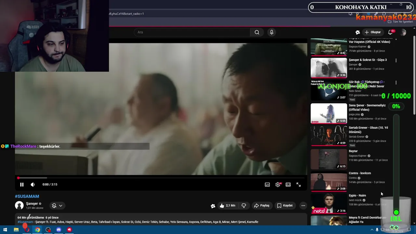
Task: Save the video using Kaydet
Action: tap(285, 205)
